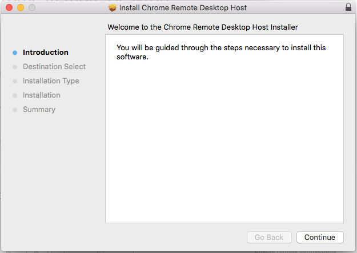Click the Continue button

point(320,237)
